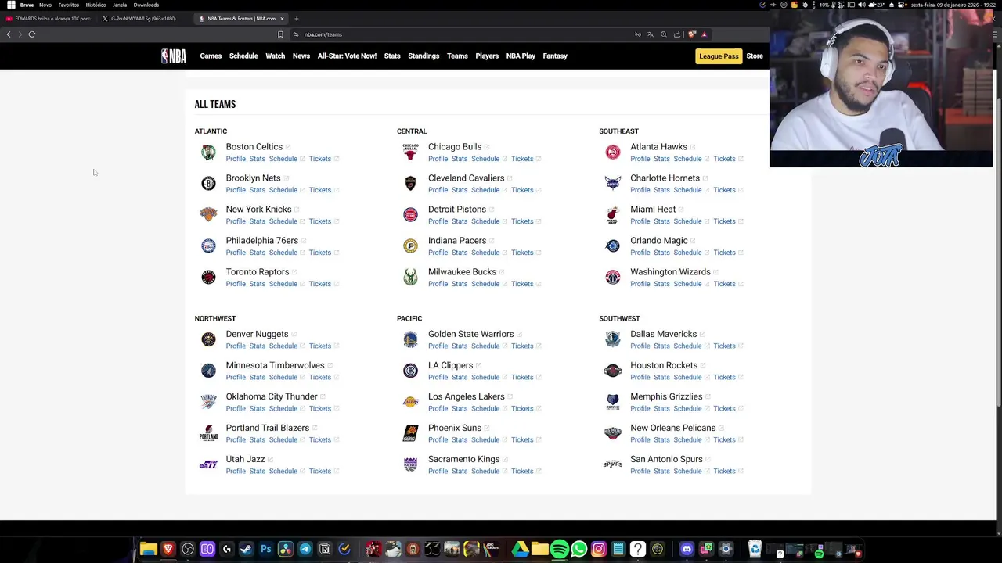Switch to the EDWARDS brilha browser tab
This screenshot has height=563, width=1002.
[x=50, y=18]
